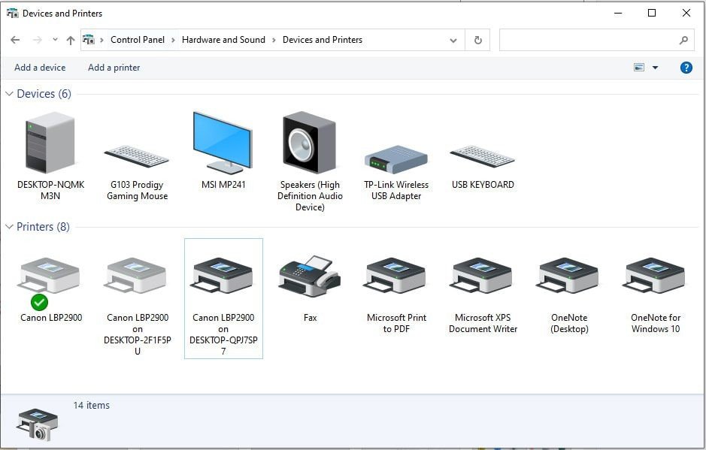Click the default Canon LBP2900 printer

point(50,277)
